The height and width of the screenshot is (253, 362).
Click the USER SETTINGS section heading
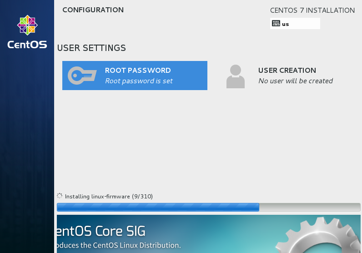pyautogui.click(x=91, y=48)
